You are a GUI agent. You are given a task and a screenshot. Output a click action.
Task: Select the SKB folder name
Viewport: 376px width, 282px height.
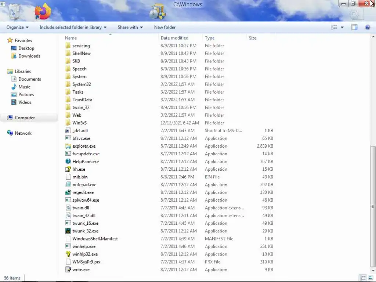pyautogui.click(x=76, y=61)
